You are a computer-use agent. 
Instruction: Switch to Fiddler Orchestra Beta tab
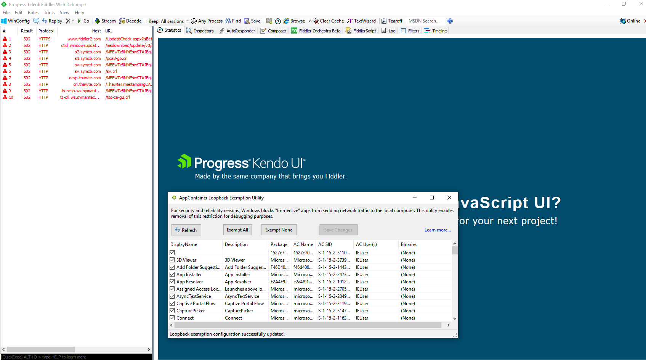pyautogui.click(x=316, y=31)
